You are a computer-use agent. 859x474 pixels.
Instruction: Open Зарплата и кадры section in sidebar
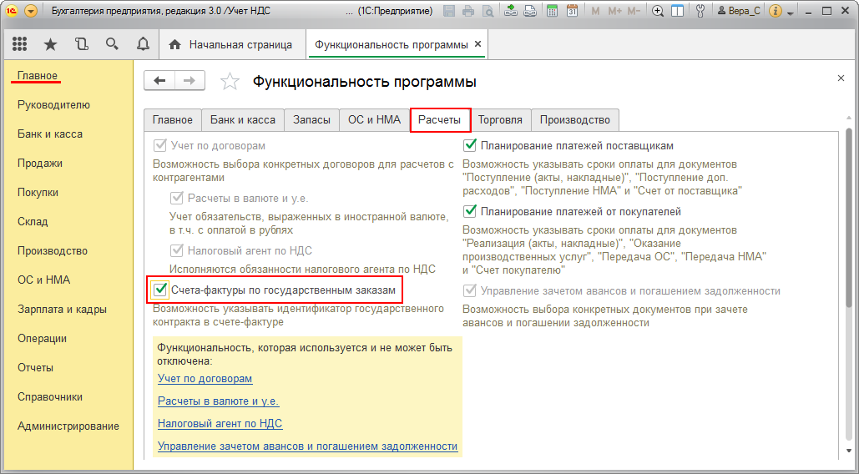pos(62,310)
